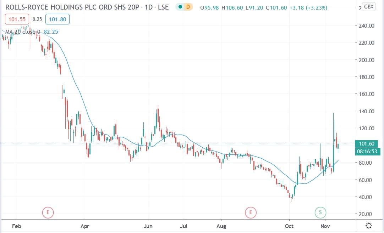Click the MA value 82.25

51,32
